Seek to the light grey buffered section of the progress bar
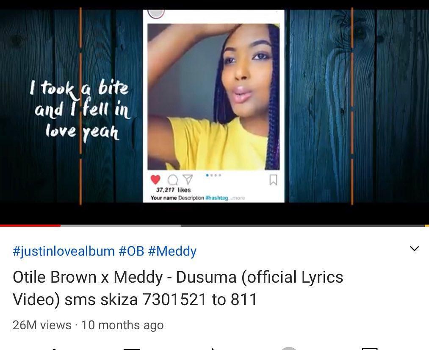Viewport: 429px width, 350px height. click(120, 225)
